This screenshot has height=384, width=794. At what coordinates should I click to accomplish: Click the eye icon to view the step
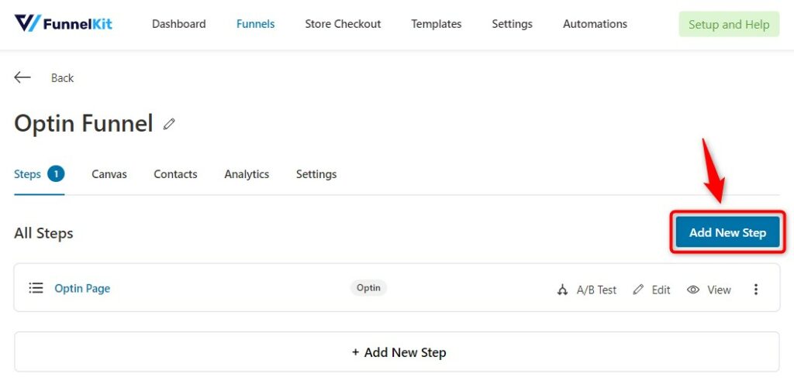tap(693, 290)
